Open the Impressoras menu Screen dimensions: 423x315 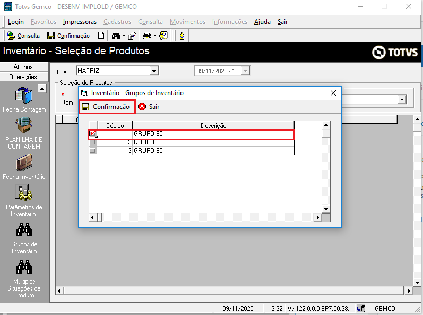click(80, 22)
